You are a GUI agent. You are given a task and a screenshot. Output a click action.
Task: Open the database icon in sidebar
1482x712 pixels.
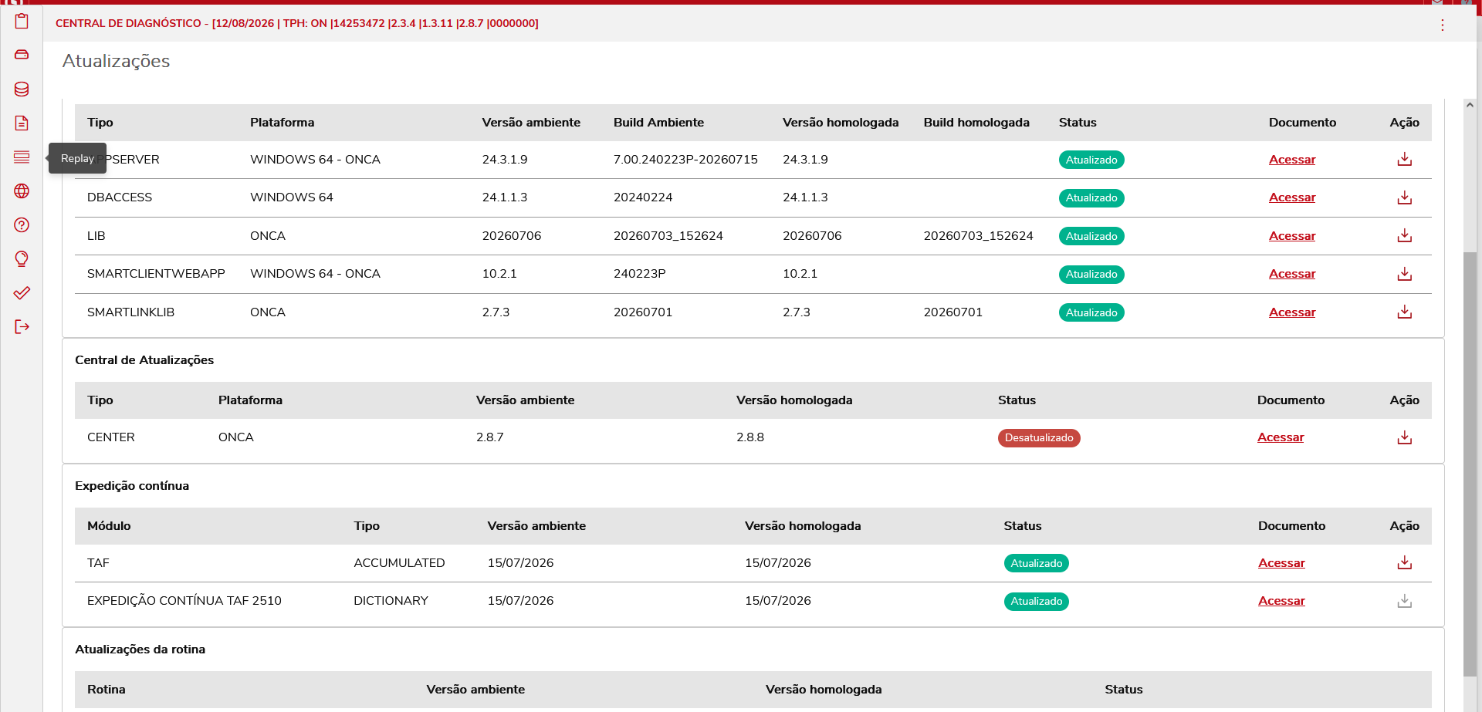(x=22, y=89)
